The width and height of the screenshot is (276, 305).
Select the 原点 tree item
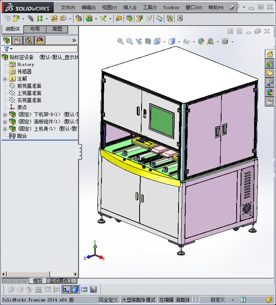[22, 107]
